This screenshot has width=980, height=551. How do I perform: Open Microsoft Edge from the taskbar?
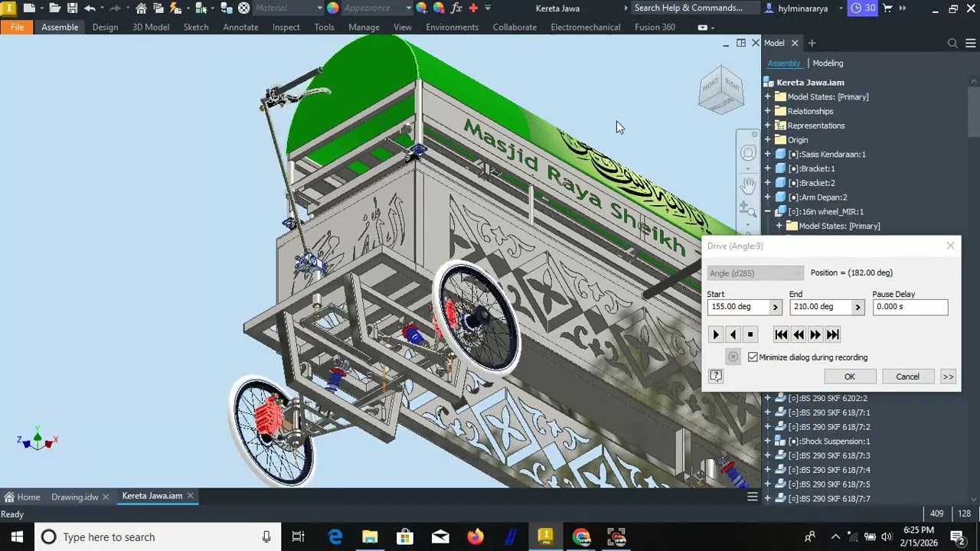[x=335, y=537]
